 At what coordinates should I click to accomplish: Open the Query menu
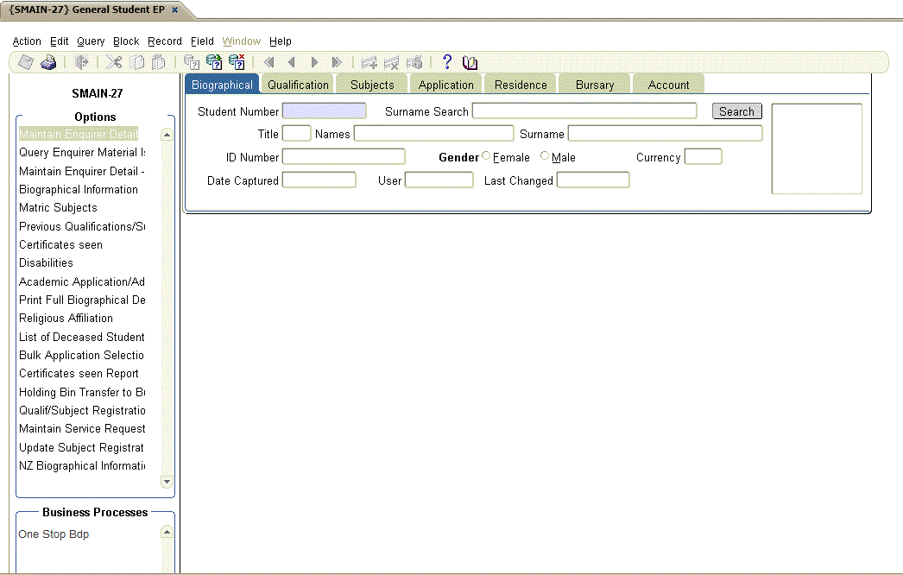[91, 41]
